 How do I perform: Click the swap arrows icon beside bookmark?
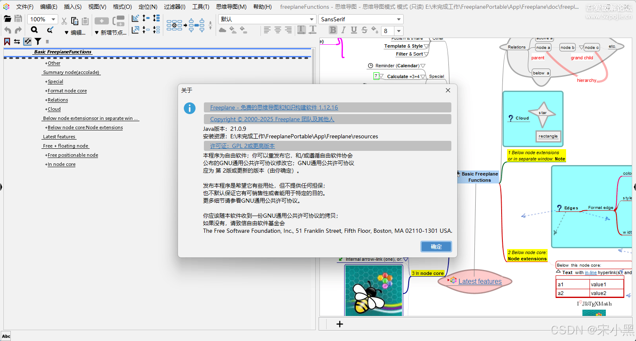pyautogui.click(x=17, y=41)
